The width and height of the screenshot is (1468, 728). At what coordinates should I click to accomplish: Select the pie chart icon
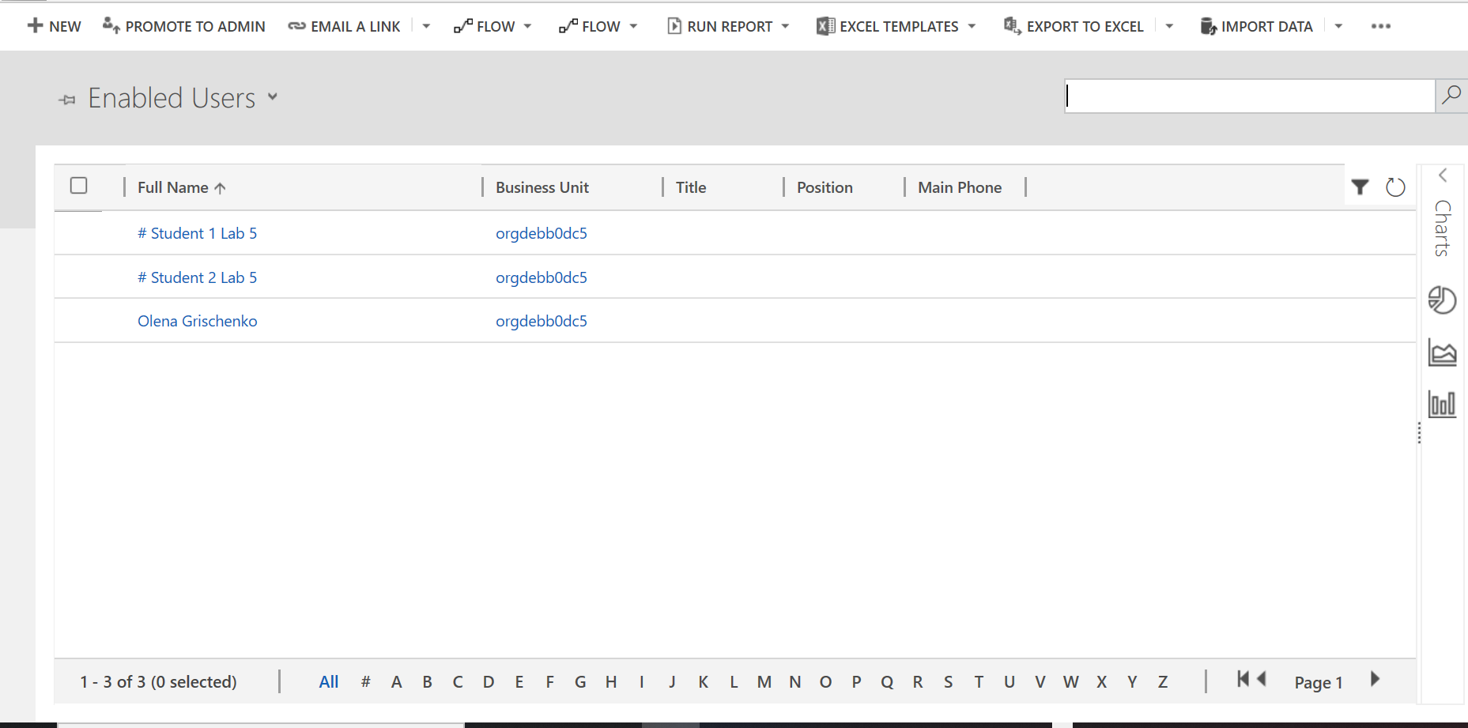pos(1442,300)
